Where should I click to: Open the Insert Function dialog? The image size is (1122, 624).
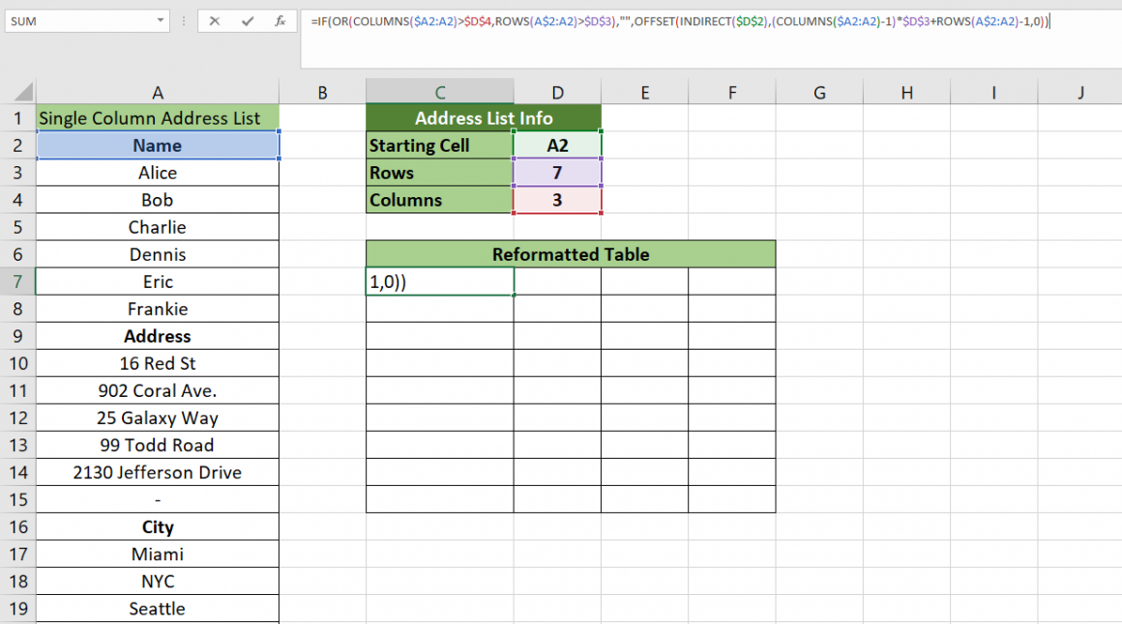pos(280,20)
